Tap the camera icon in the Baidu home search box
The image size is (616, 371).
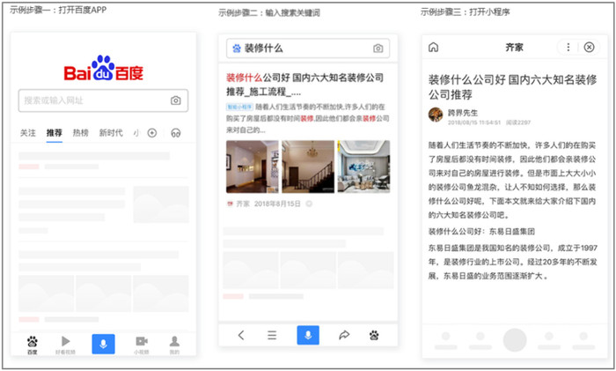click(176, 100)
